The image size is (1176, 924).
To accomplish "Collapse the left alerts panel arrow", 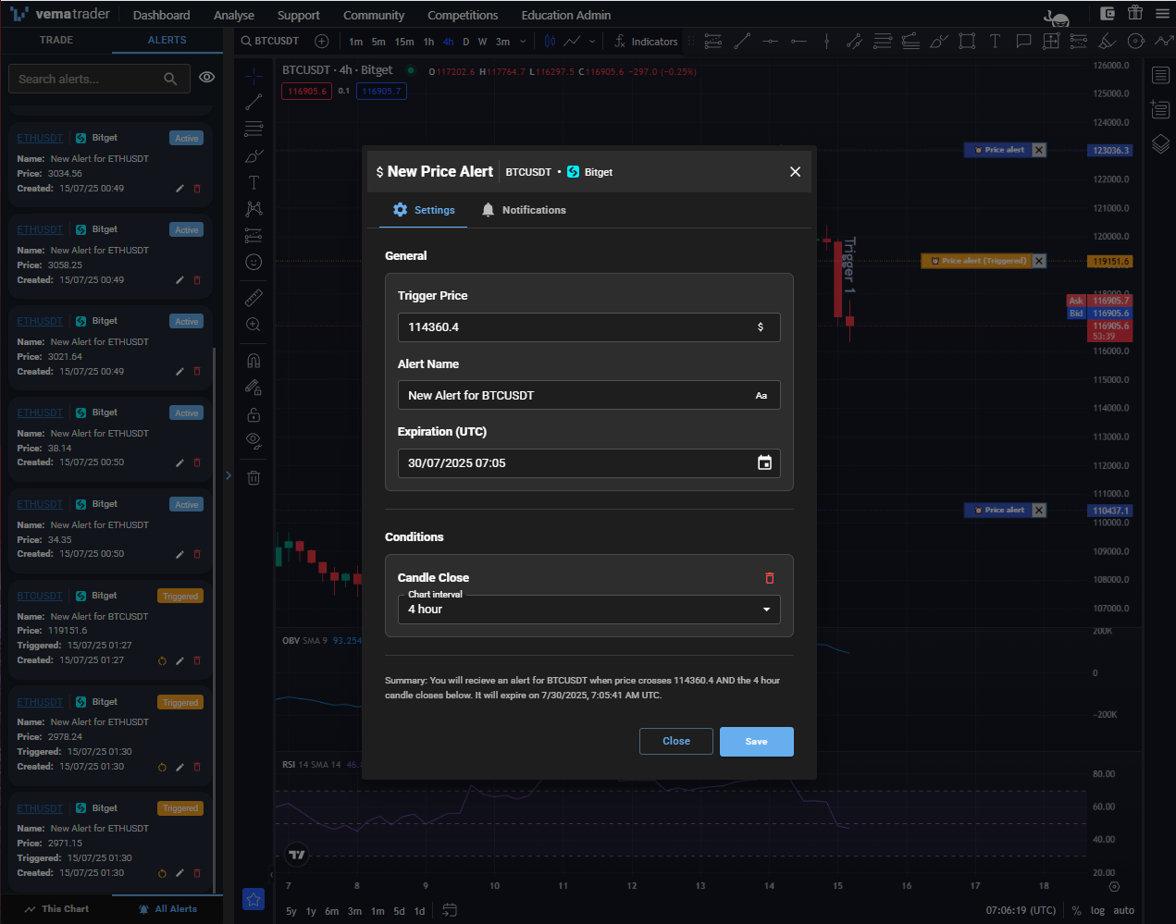I will 229,475.
